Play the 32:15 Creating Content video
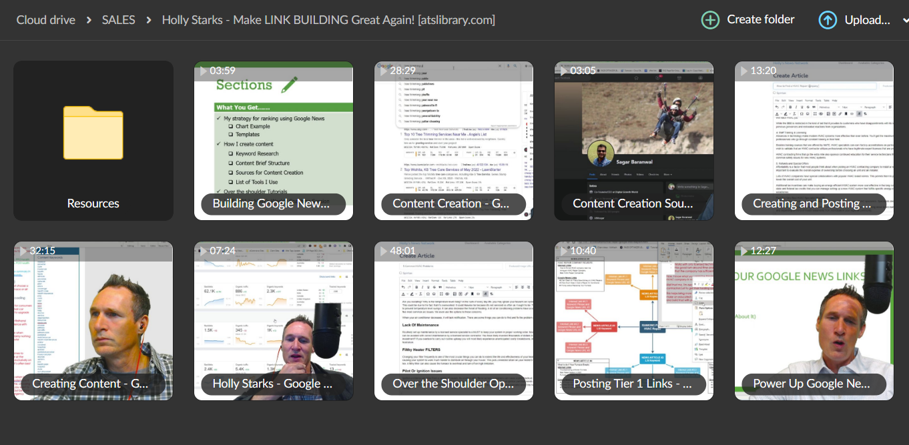This screenshot has width=909, height=445. [93, 321]
